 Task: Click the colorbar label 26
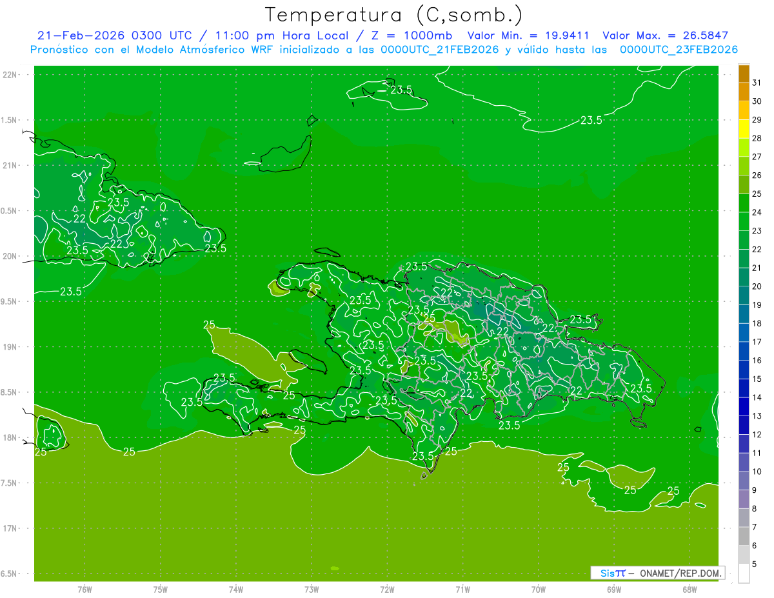757,175
